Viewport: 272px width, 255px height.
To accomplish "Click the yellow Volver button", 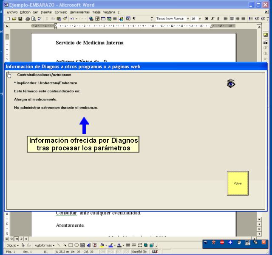I will (238, 183).
